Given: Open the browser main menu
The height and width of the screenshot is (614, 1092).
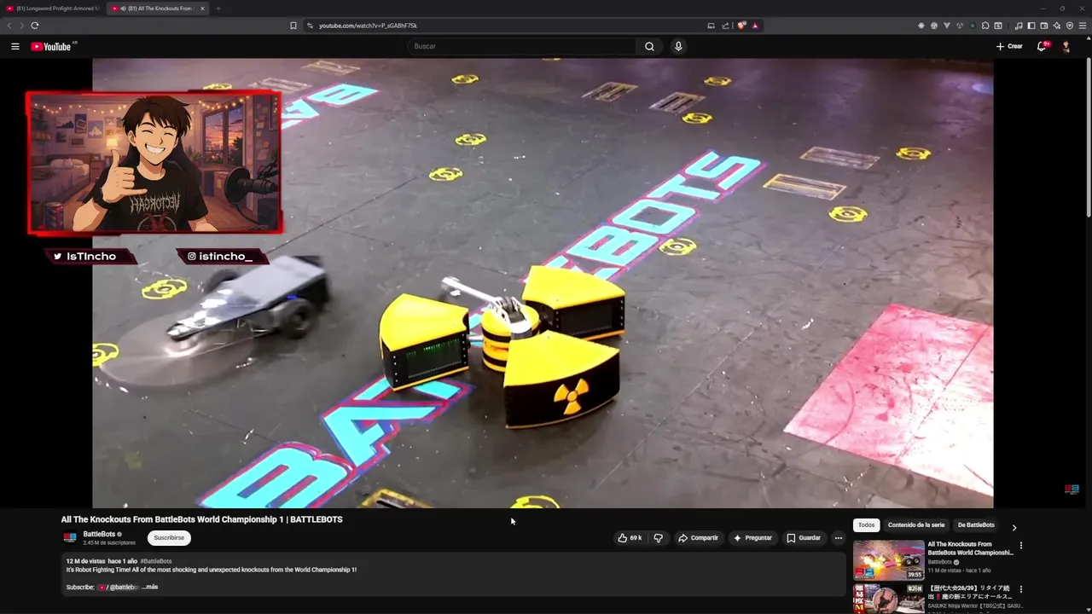Looking at the screenshot, I should coord(1083,26).
